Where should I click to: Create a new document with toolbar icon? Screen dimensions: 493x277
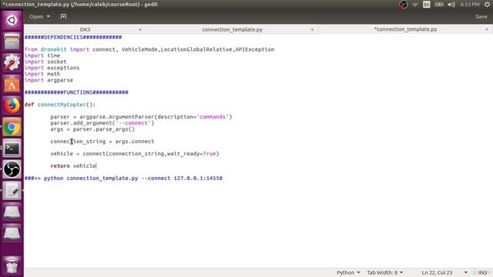(63, 16)
